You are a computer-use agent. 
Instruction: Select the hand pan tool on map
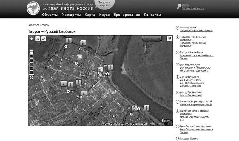click(x=32, y=39)
